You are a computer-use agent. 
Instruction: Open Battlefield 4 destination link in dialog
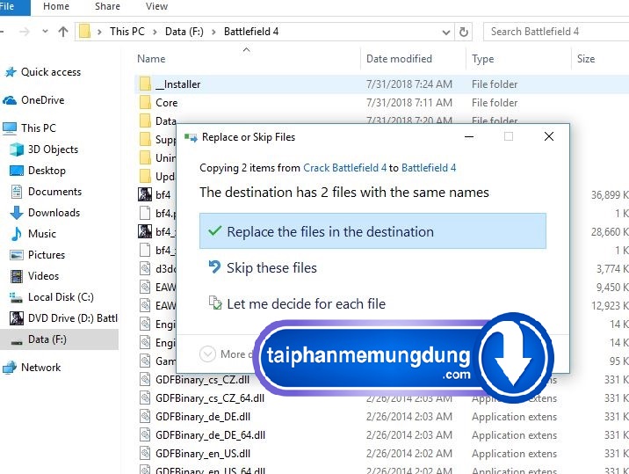pos(429,168)
